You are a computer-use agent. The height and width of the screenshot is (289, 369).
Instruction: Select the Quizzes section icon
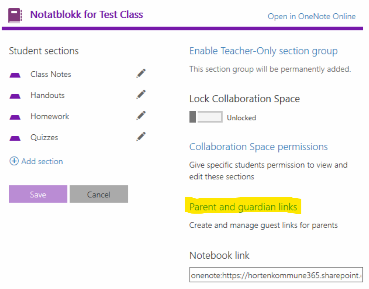(15, 137)
